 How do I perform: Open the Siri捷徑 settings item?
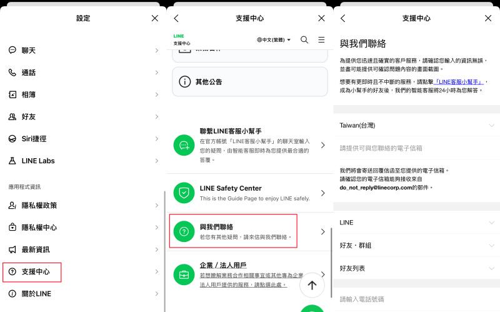coord(83,139)
